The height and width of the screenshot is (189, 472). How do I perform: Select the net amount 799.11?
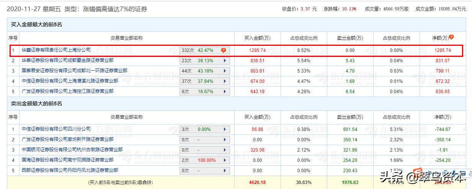click(x=443, y=71)
